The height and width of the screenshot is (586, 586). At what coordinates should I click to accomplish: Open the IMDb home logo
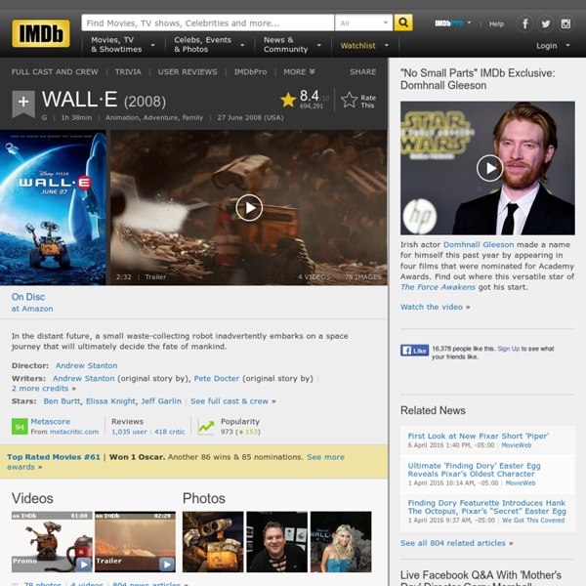[41, 33]
